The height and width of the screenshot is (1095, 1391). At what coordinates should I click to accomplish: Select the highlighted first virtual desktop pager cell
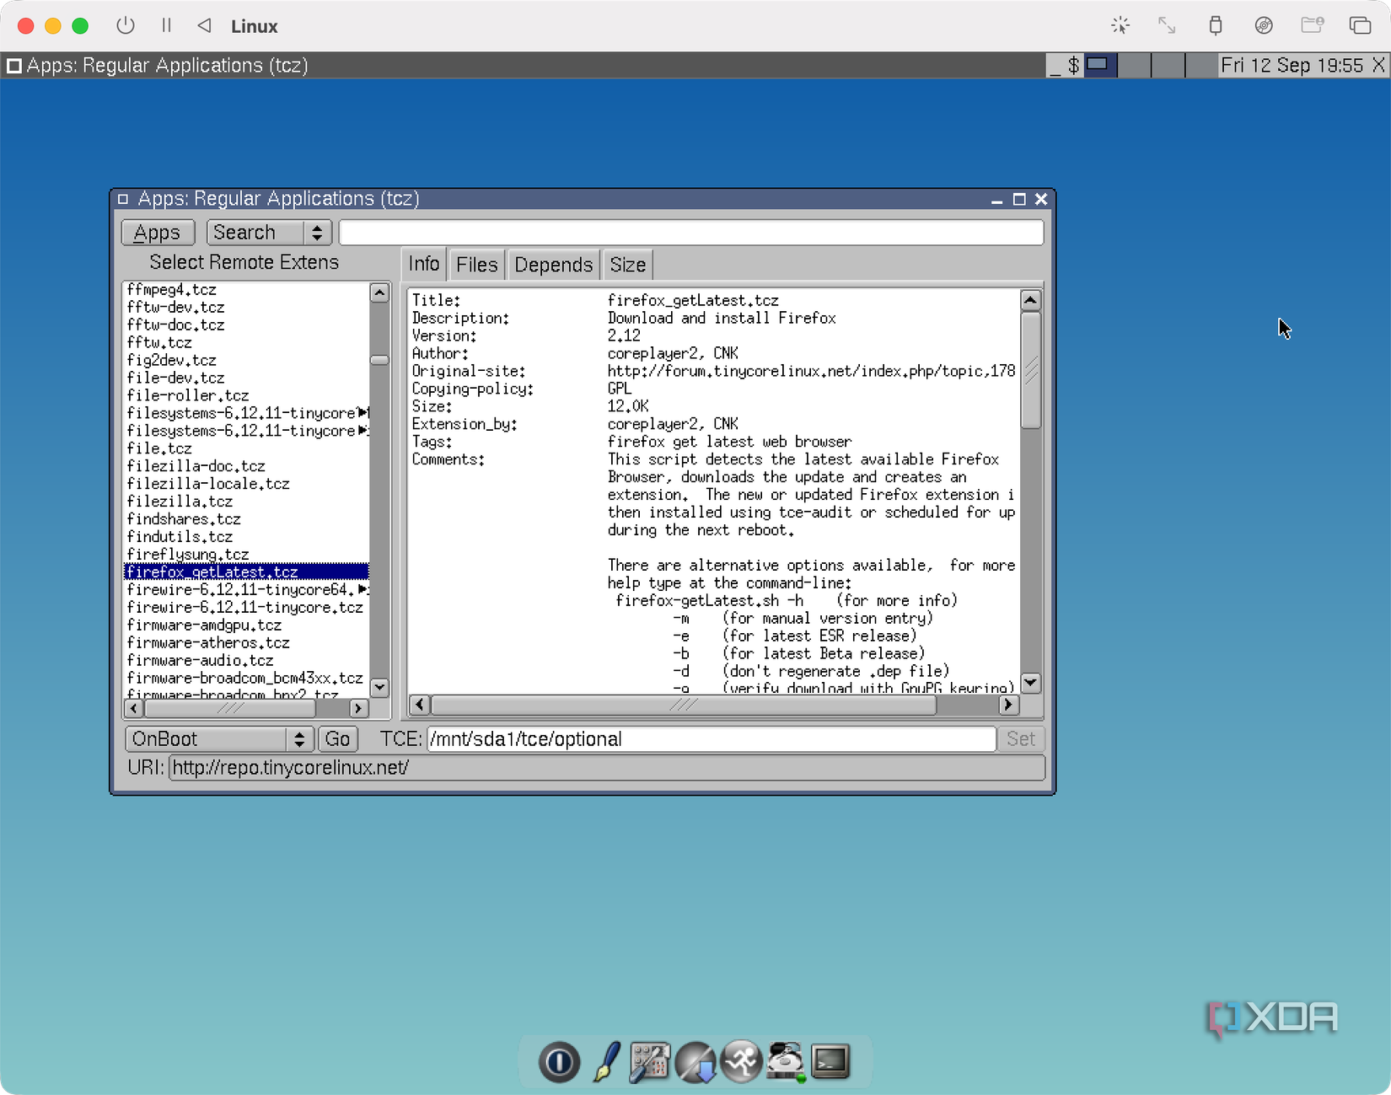point(1100,65)
